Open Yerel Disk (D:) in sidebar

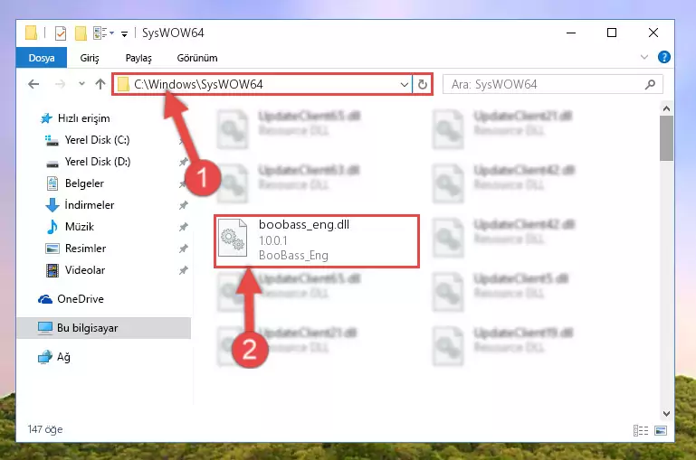tap(97, 162)
